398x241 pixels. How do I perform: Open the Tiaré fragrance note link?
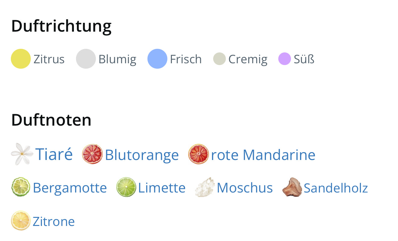(54, 154)
